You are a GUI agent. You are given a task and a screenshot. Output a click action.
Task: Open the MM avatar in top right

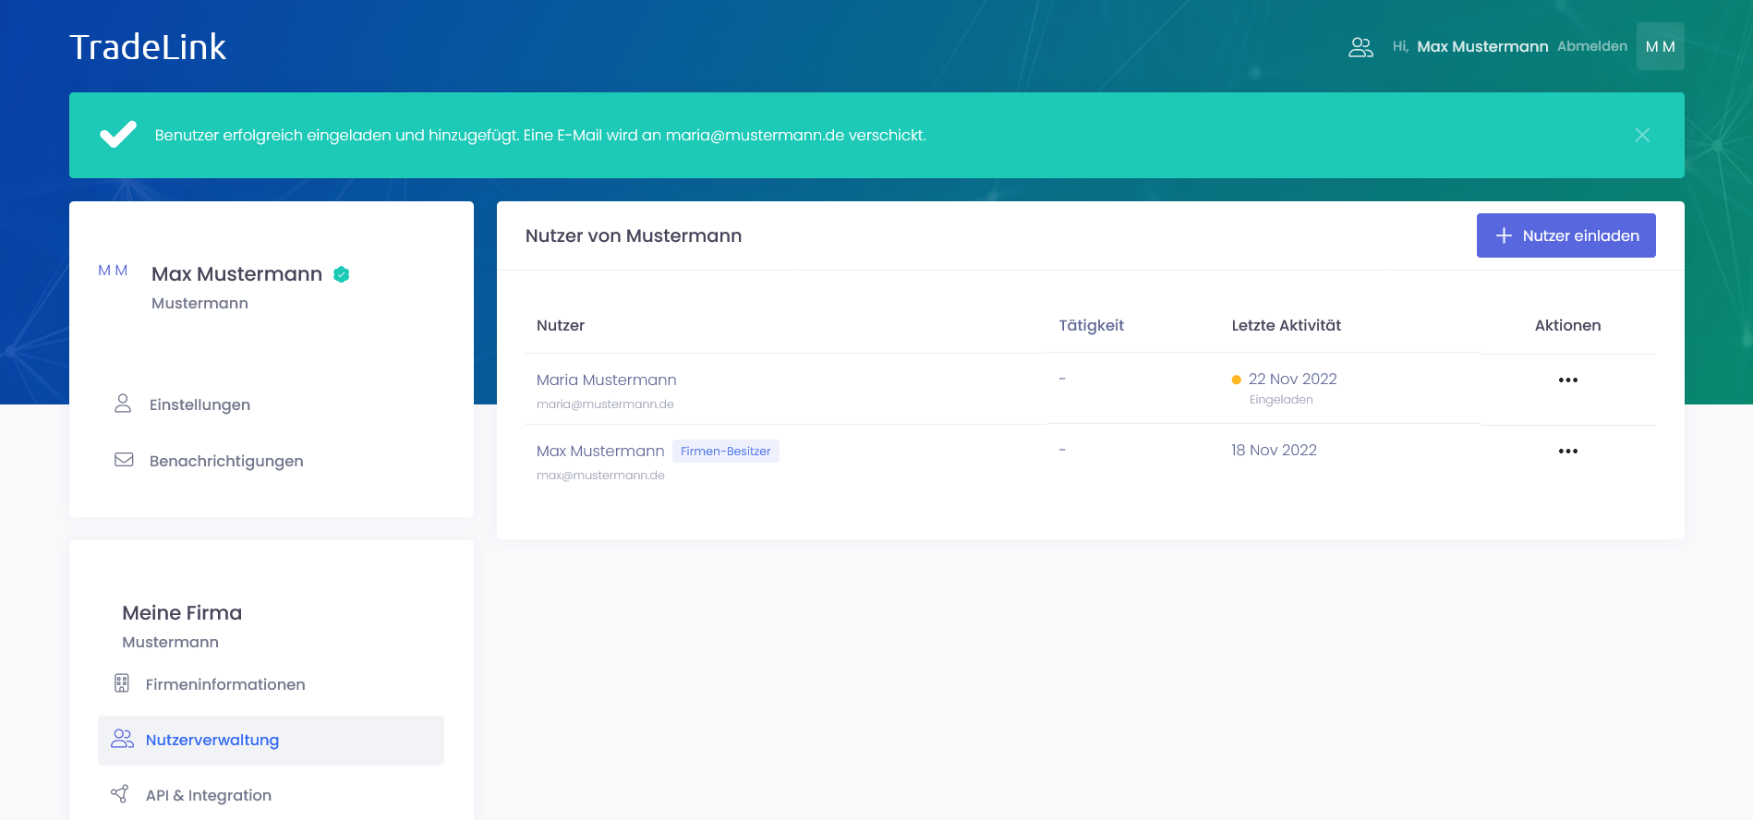tap(1660, 46)
